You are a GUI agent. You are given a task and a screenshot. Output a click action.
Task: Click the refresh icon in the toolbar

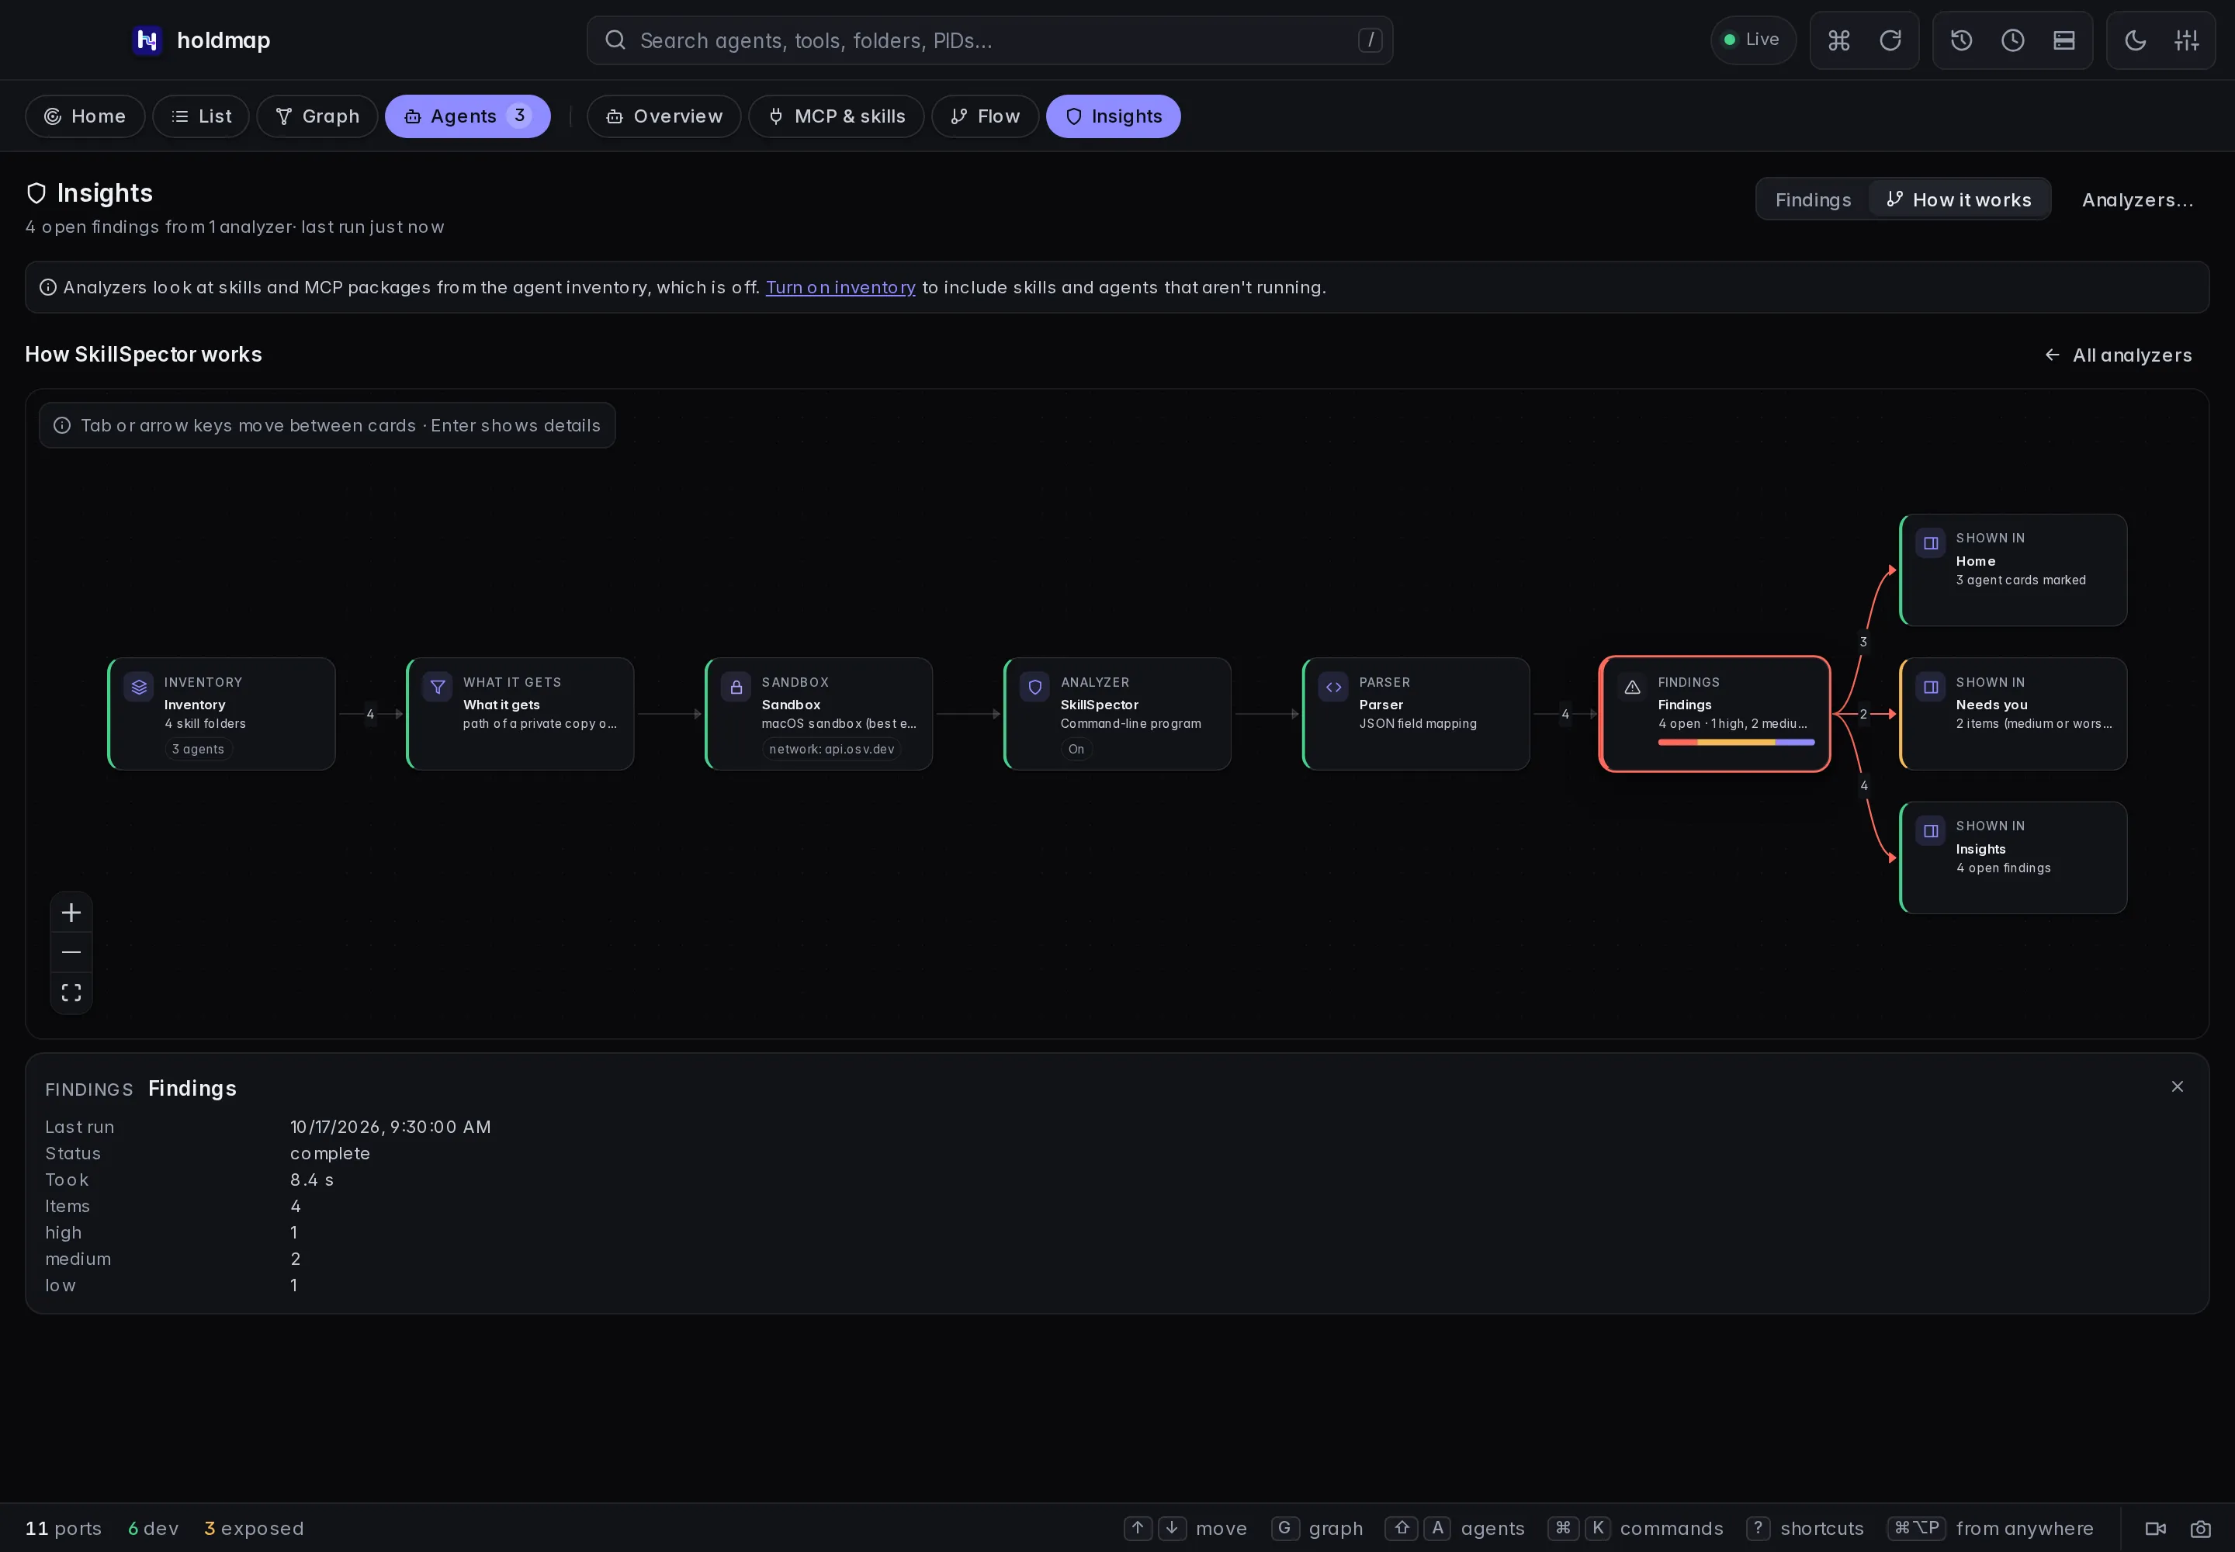pyautogui.click(x=1890, y=40)
